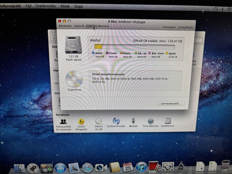The image size is (232, 174).
Task: Click the purple Filmek legend swatch
Action: tap(107, 53)
